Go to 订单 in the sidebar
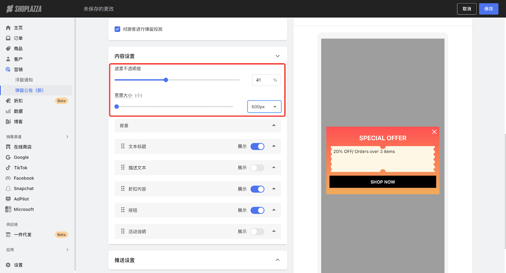This screenshot has height=273, width=506. (18, 38)
